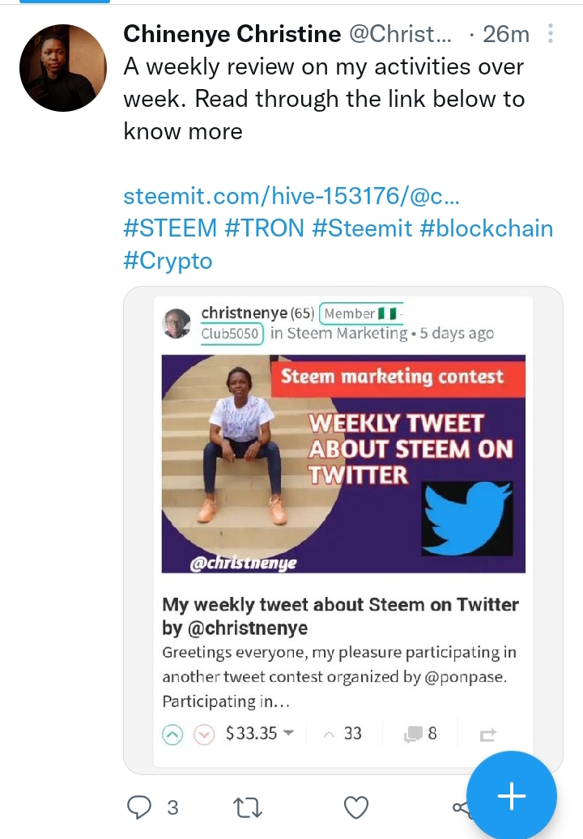Click the Steemit upvote arrow icon

(172, 735)
